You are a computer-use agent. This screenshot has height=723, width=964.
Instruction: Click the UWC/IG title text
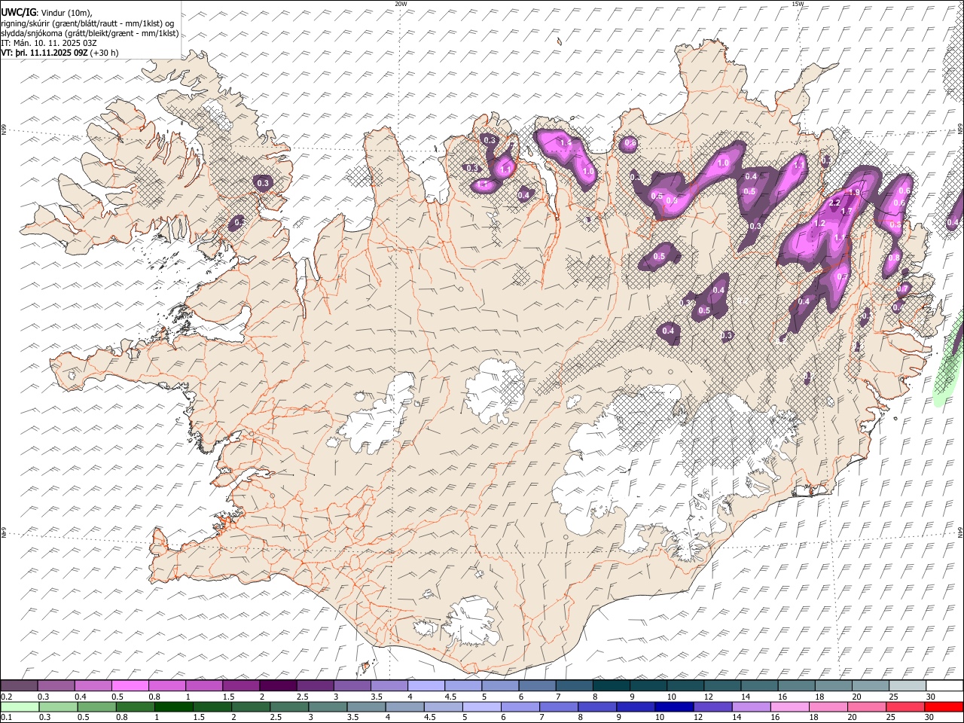point(17,12)
